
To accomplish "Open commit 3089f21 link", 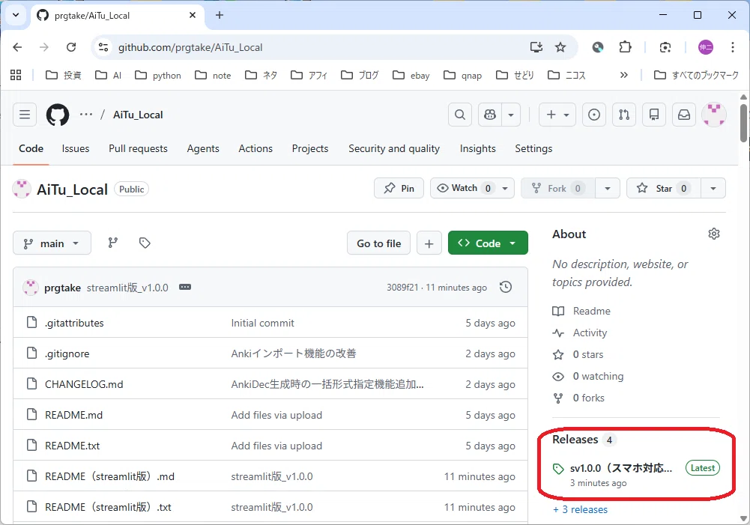I will point(402,288).
